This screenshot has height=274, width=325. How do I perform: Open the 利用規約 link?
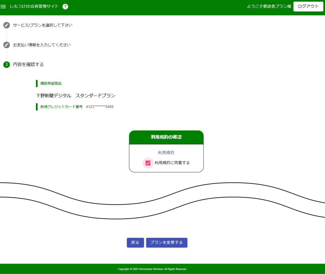point(166,153)
